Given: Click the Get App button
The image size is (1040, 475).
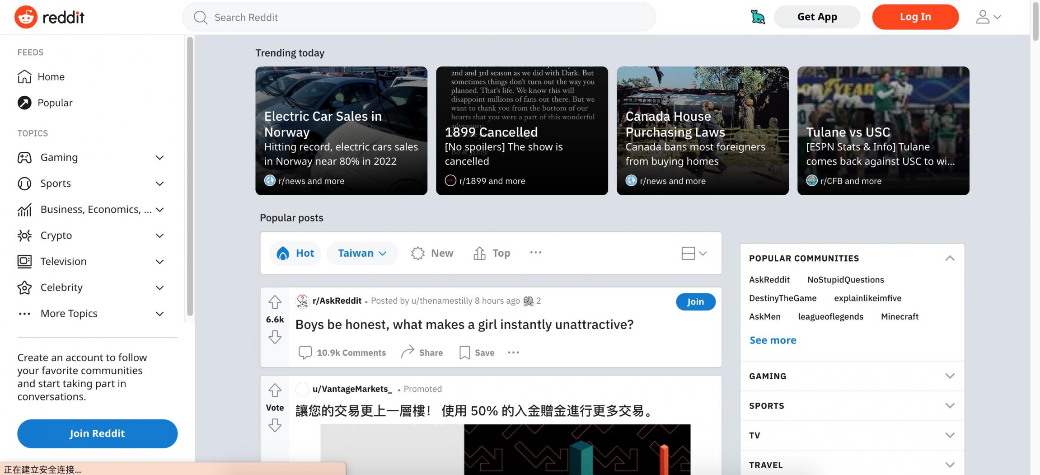Looking at the screenshot, I should 817,17.
